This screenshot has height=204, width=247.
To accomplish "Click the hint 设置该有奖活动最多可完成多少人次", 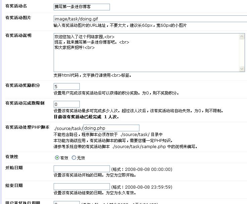I will 138,111.
